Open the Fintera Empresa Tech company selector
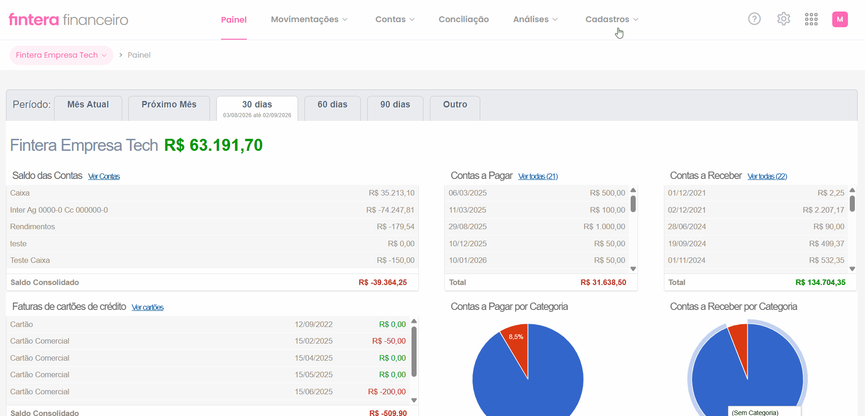The width and height of the screenshot is (865, 416). click(61, 55)
